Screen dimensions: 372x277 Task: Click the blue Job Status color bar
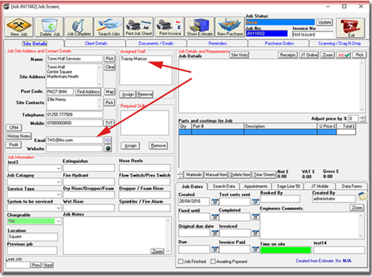pyautogui.click(x=280, y=22)
